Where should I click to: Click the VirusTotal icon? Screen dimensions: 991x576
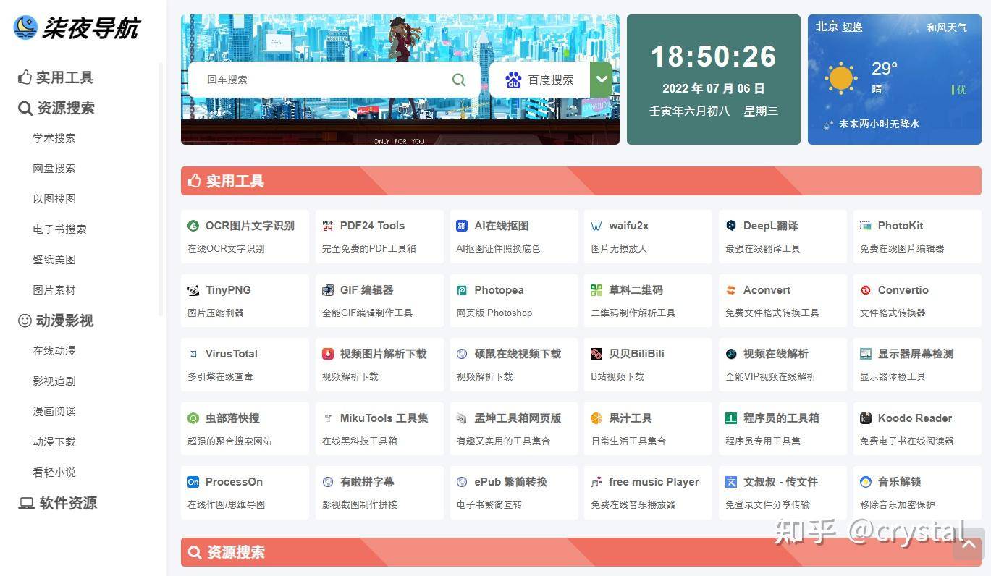(x=193, y=354)
